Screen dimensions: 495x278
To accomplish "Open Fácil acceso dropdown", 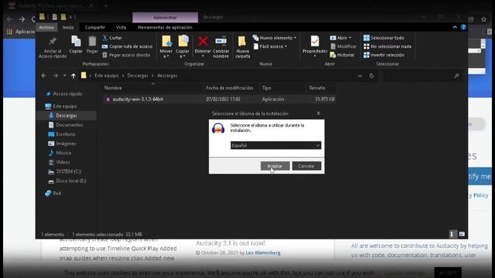I will (x=270, y=46).
